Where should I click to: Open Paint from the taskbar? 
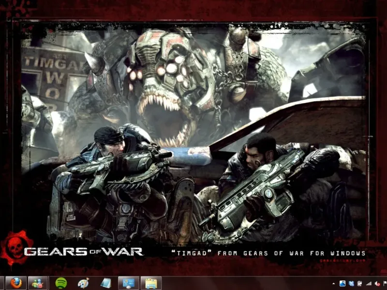[83, 283]
